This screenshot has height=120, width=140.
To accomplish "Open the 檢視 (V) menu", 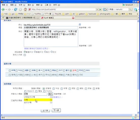I will click(22, 5).
